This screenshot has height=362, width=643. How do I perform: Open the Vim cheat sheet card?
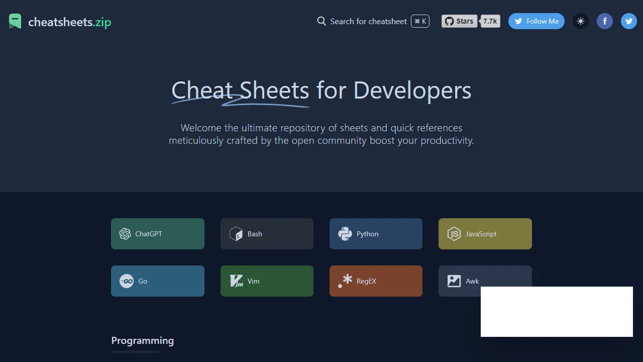(267, 281)
